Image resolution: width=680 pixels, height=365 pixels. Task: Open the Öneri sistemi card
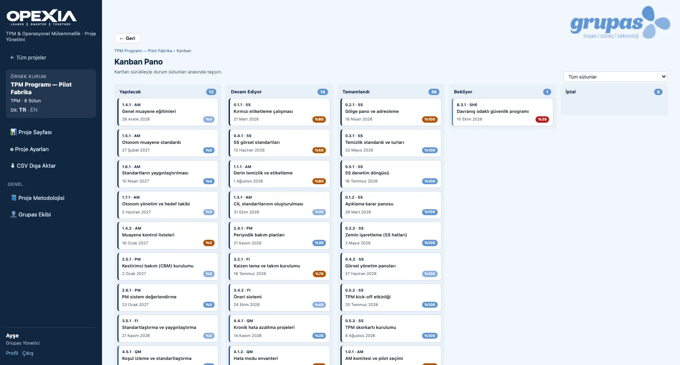click(279, 298)
